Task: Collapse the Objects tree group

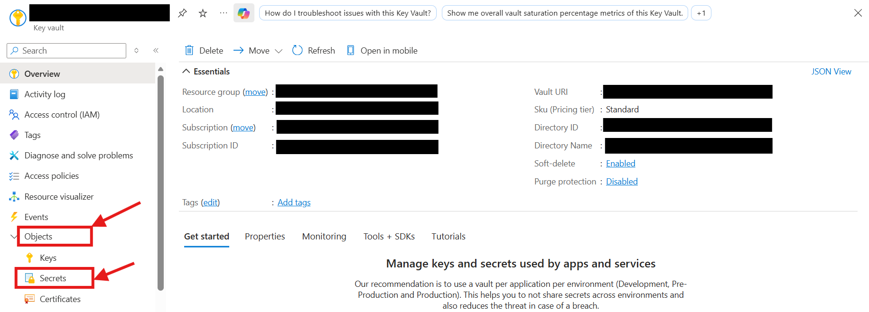Action: (x=14, y=237)
